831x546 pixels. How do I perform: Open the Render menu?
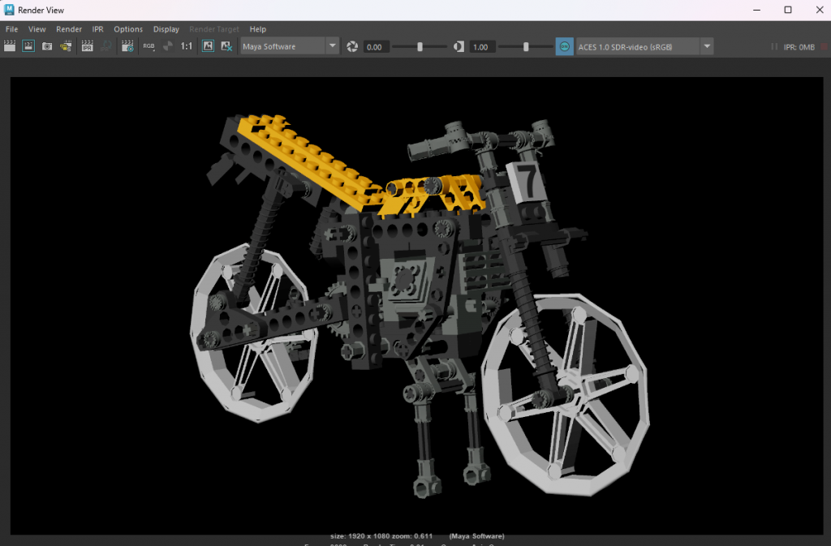pos(69,29)
